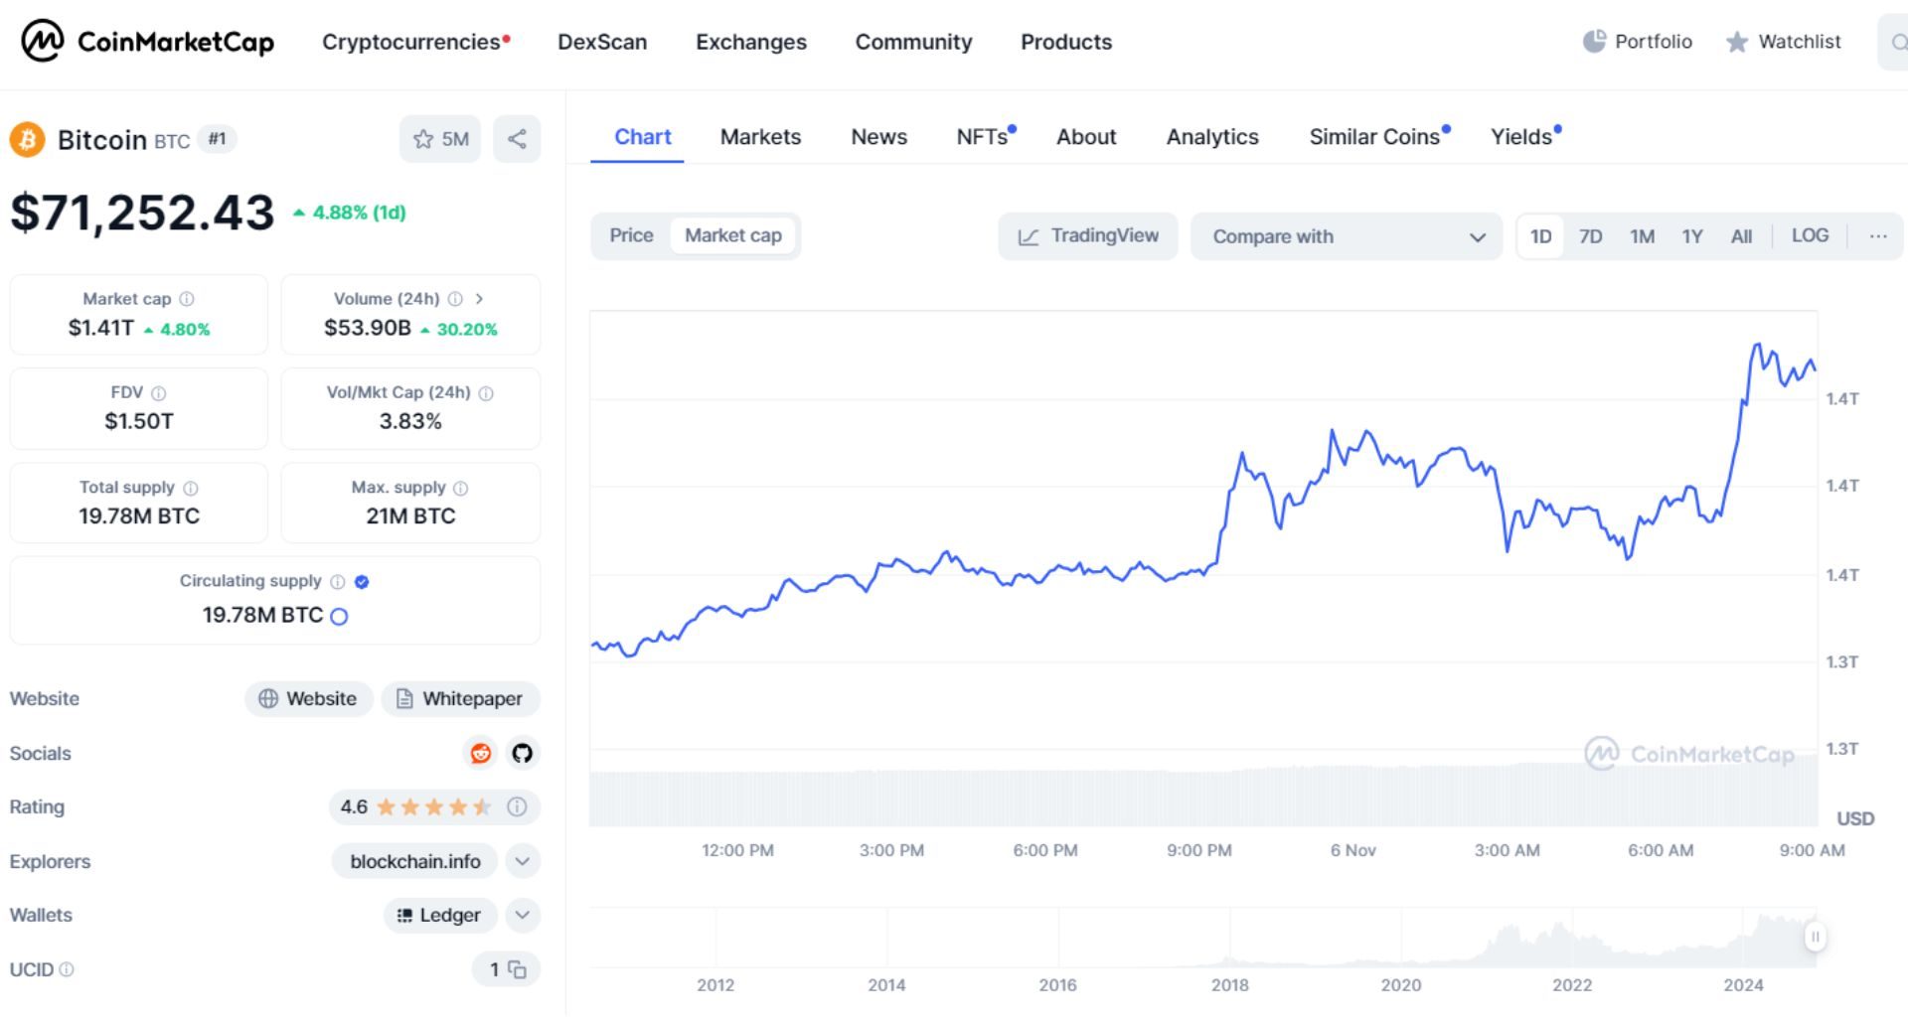Image resolution: width=1908 pixels, height=1023 pixels.
Task: Switch to the News tab
Action: tap(878, 137)
